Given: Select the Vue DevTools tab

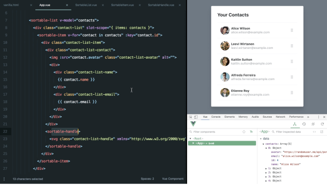Looking at the screenshot, I should (205, 117).
